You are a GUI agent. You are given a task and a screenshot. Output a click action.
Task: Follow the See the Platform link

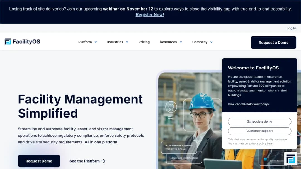[x=88, y=161]
